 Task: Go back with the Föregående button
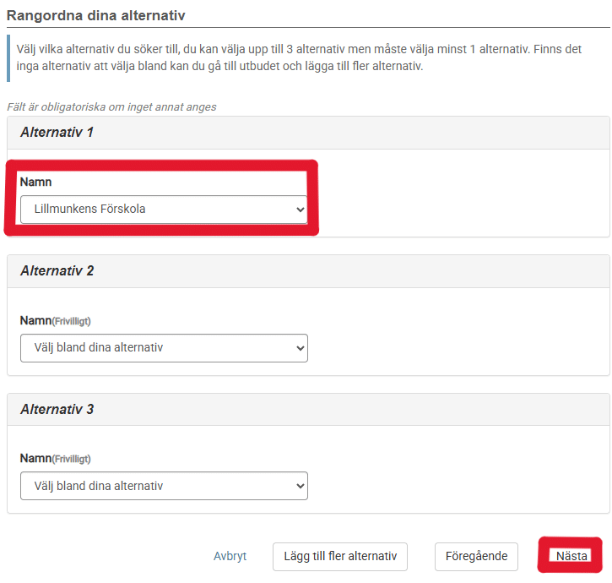(477, 557)
